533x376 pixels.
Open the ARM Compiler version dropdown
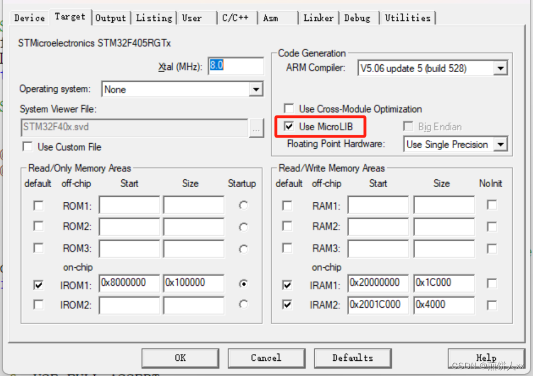[x=501, y=68]
